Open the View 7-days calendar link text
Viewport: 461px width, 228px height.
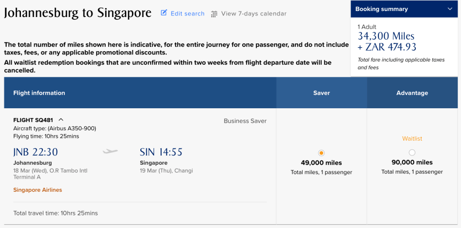[254, 14]
